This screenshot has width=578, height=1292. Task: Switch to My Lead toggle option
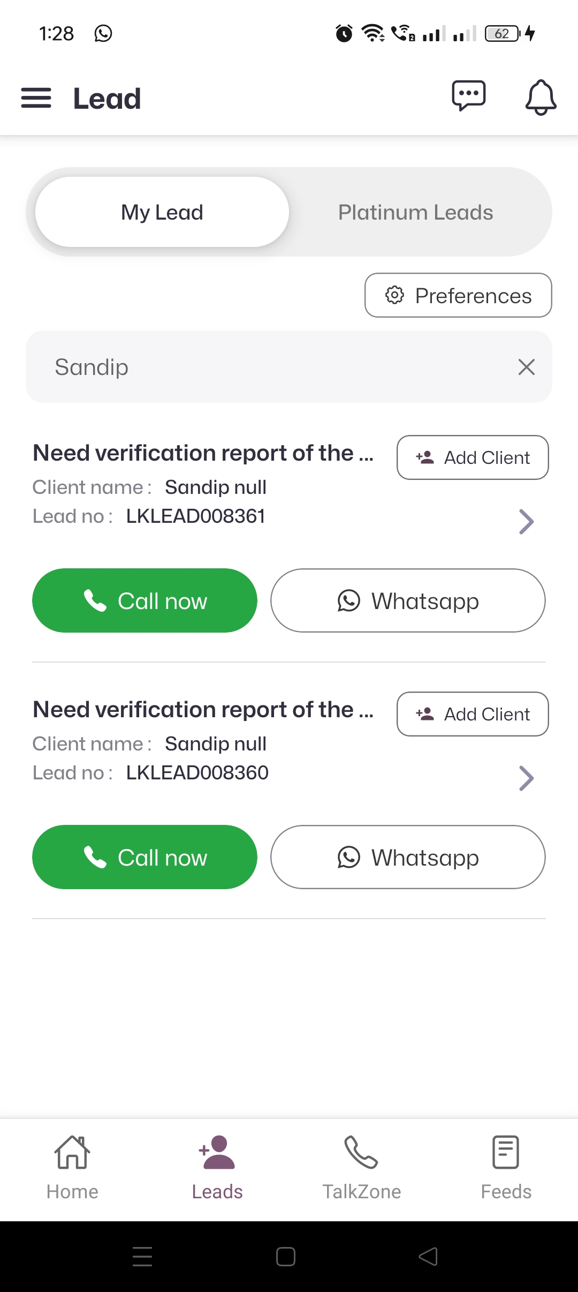tap(162, 212)
